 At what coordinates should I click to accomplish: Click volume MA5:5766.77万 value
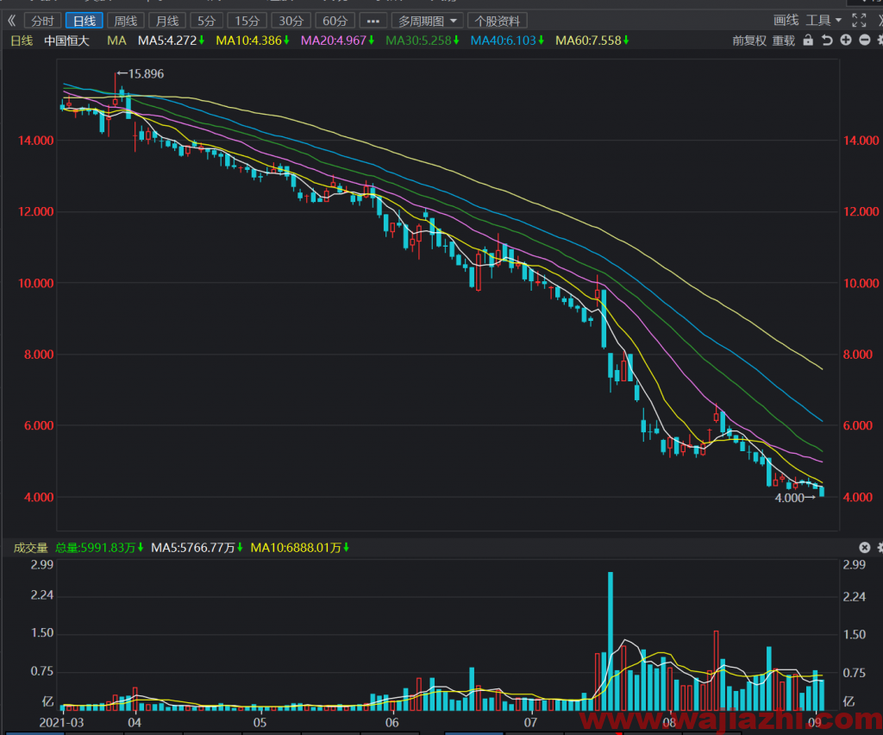coord(197,548)
